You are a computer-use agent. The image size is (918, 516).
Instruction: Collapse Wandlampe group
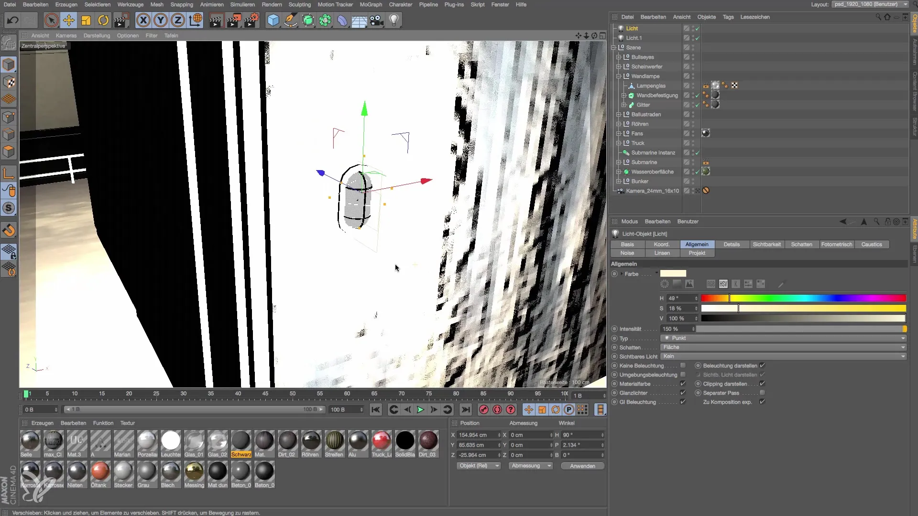[619, 76]
